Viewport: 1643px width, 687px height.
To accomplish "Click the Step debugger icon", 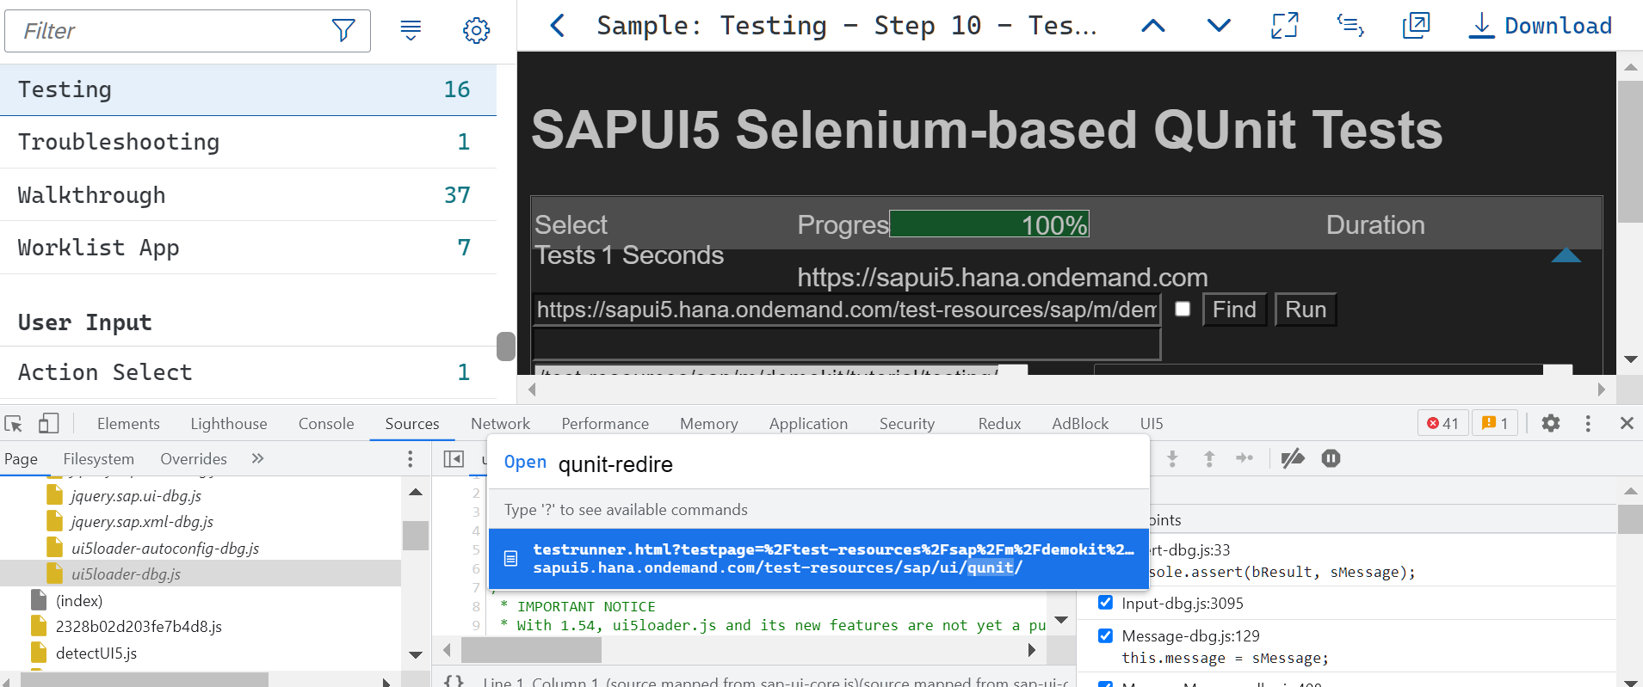I will point(1245,458).
